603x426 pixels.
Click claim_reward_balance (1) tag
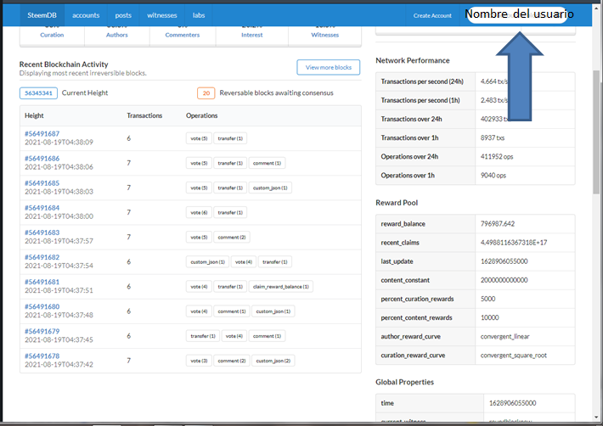[281, 287]
